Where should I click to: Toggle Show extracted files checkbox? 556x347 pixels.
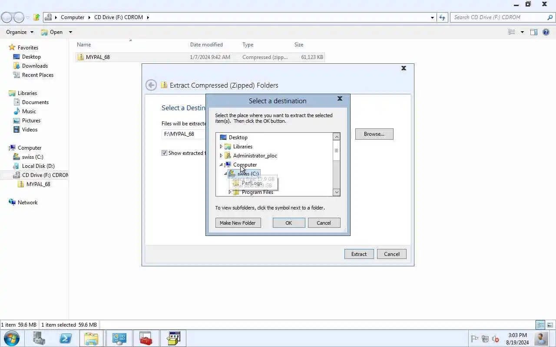click(164, 153)
